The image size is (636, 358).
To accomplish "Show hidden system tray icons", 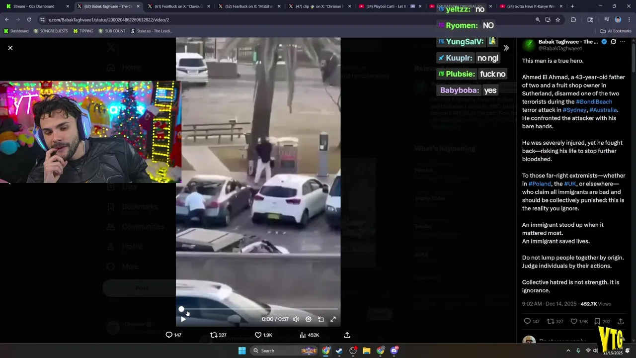I will [568, 351].
